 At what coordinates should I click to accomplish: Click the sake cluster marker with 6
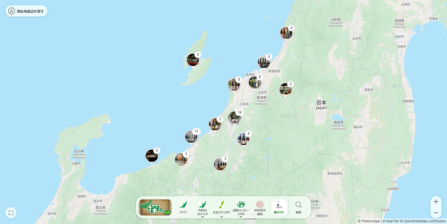click(x=255, y=82)
